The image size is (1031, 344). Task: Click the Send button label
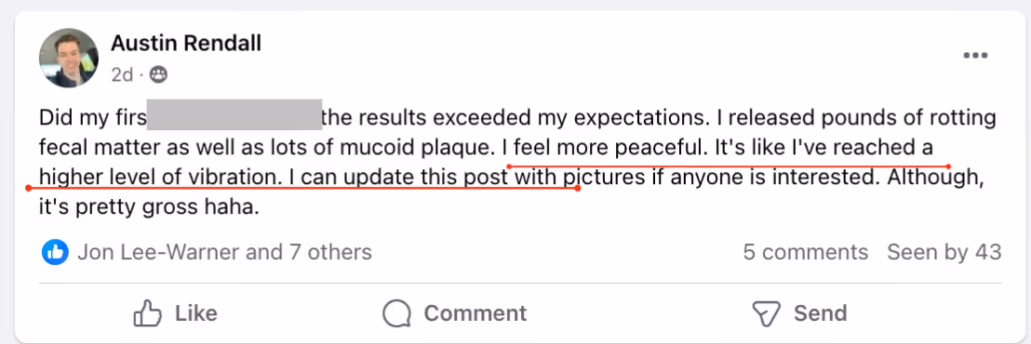(820, 313)
